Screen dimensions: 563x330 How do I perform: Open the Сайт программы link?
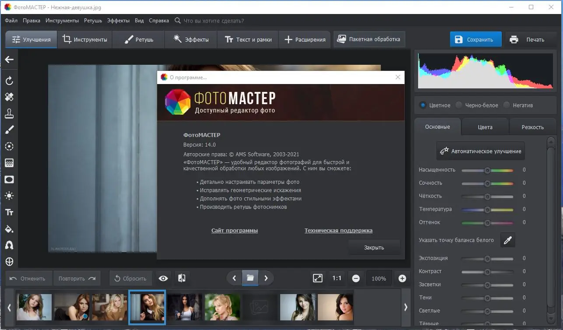click(x=235, y=230)
